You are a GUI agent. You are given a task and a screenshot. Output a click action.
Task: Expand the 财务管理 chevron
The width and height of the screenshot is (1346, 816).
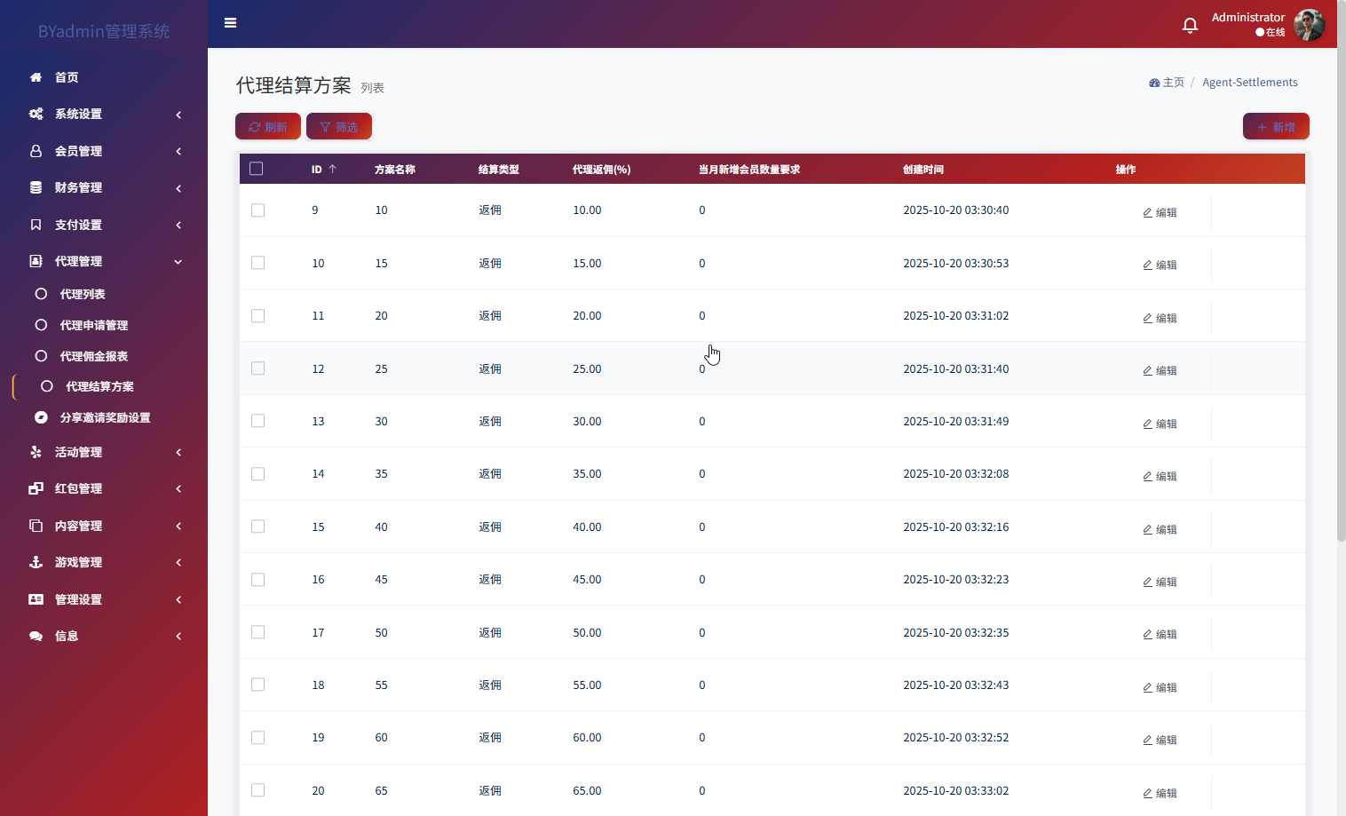[x=178, y=188]
